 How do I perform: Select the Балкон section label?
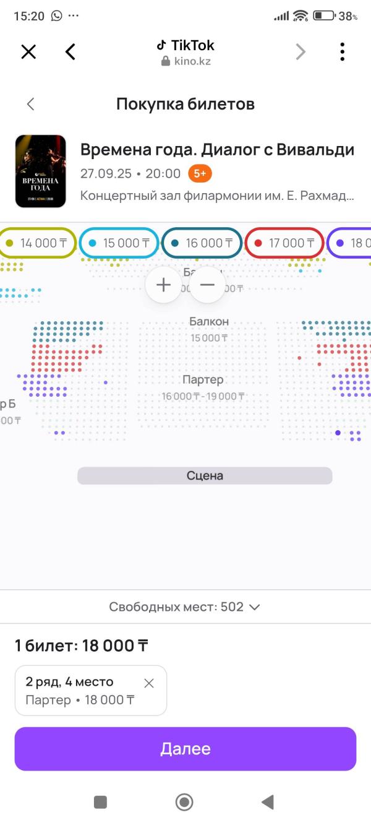click(x=209, y=322)
